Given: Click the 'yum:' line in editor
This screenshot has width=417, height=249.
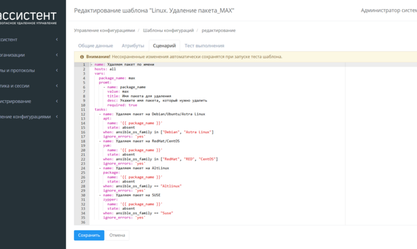Looking at the screenshot, I should coord(107,146).
